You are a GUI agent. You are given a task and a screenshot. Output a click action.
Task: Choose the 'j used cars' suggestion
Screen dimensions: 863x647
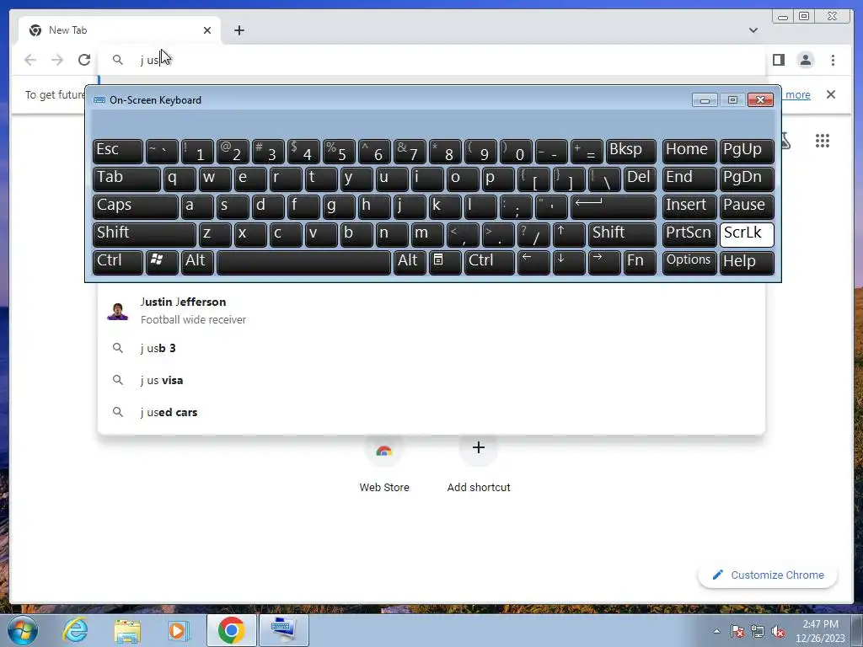pyautogui.click(x=431, y=412)
